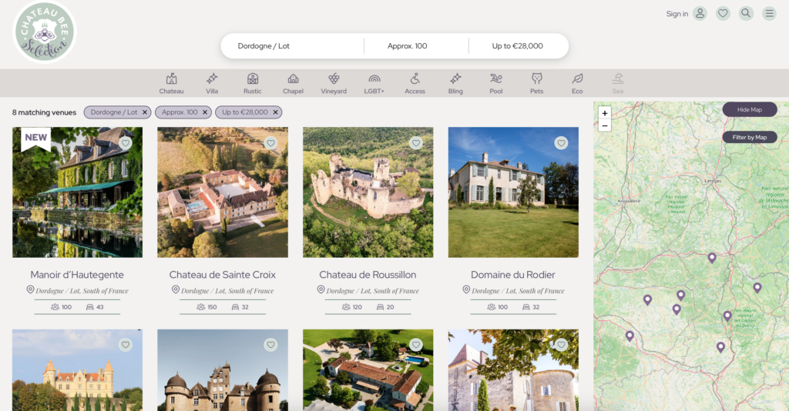This screenshot has width=789, height=411.
Task: Toggle heart on stone tower venue card
Action: [x=561, y=345]
